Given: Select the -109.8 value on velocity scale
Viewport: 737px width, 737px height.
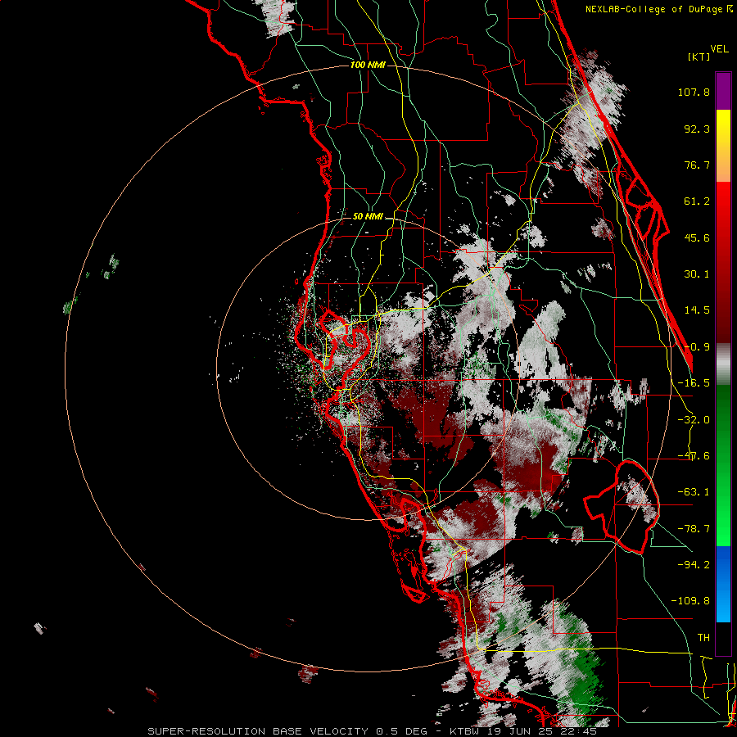Looking at the screenshot, I should [690, 601].
